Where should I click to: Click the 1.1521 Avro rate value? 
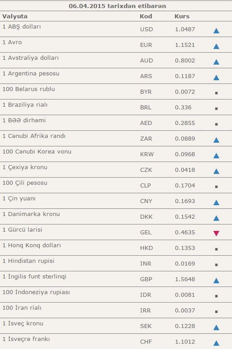point(185,45)
